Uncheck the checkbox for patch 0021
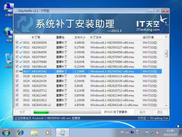Viewport: 182px width, 137px height. coord(17,42)
